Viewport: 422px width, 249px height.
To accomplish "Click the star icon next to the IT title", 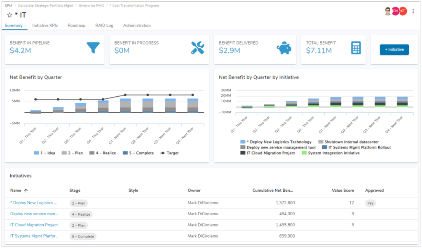I will click(9, 14).
